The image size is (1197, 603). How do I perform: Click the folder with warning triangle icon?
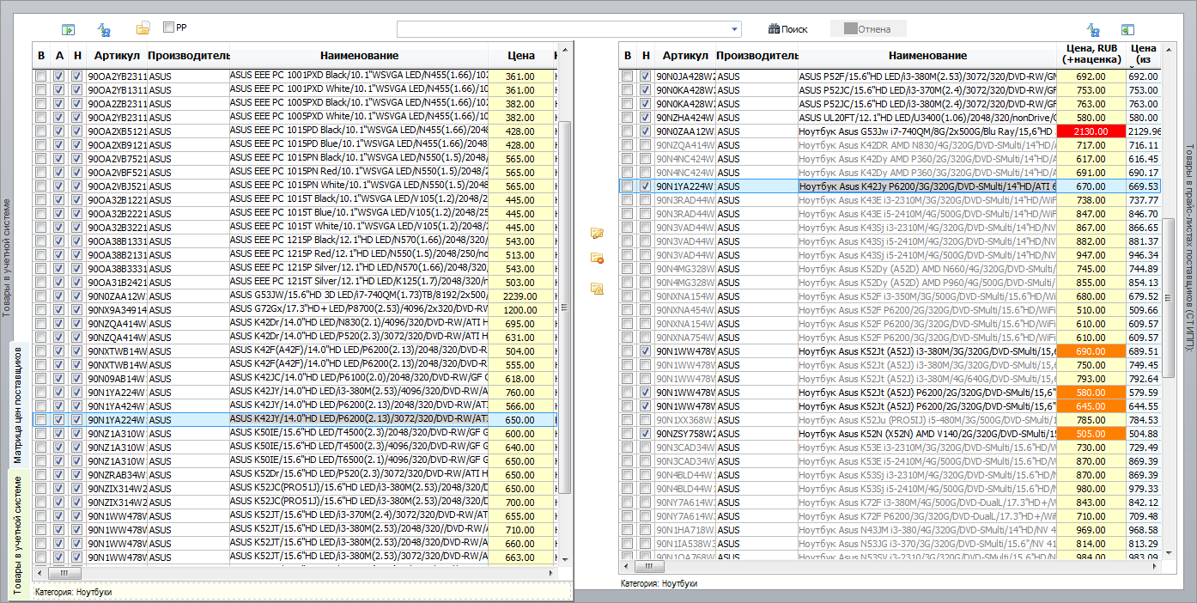pos(597,289)
